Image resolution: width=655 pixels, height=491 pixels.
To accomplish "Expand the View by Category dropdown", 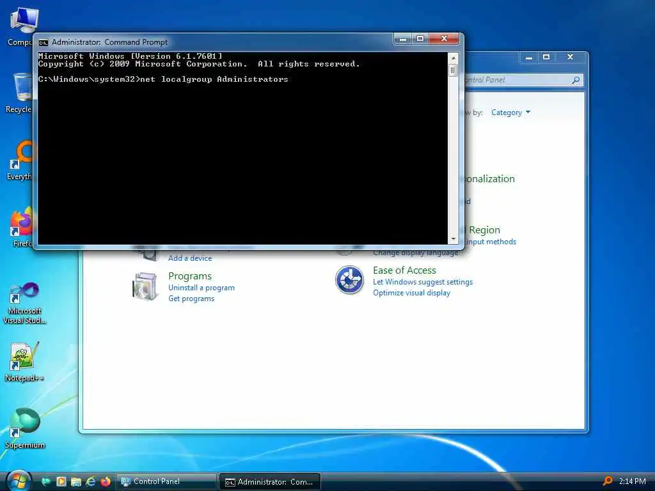I will coord(510,113).
